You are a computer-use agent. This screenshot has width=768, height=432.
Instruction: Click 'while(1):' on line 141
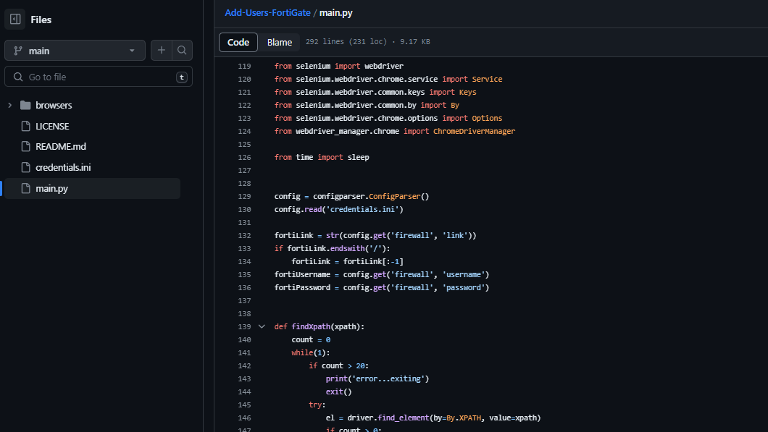pyautogui.click(x=311, y=352)
